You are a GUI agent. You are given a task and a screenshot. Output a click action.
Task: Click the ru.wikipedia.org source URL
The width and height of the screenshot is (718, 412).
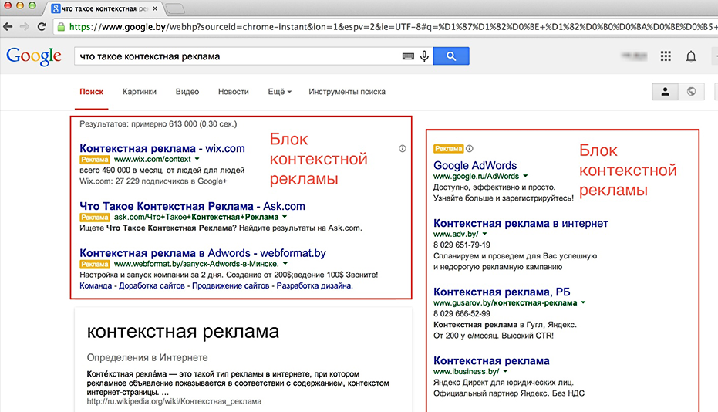coord(174,401)
